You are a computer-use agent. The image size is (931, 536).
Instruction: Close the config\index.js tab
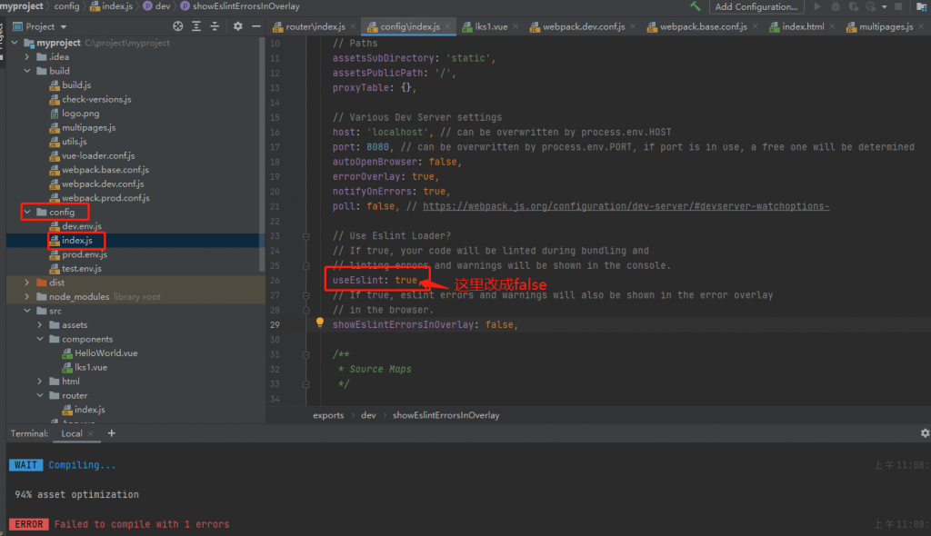[x=447, y=26]
